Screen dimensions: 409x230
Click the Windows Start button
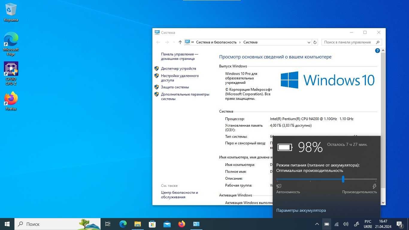pos(7,224)
